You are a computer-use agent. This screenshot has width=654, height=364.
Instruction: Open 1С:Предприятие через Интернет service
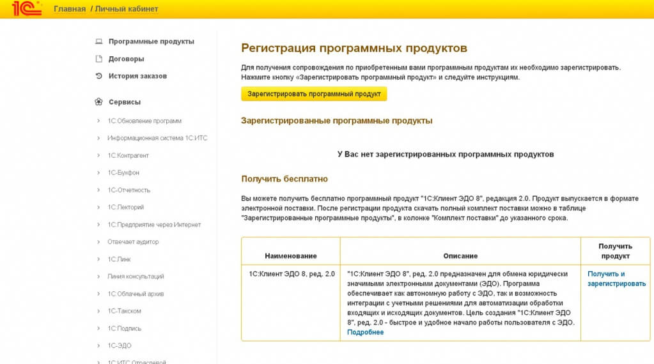point(154,225)
